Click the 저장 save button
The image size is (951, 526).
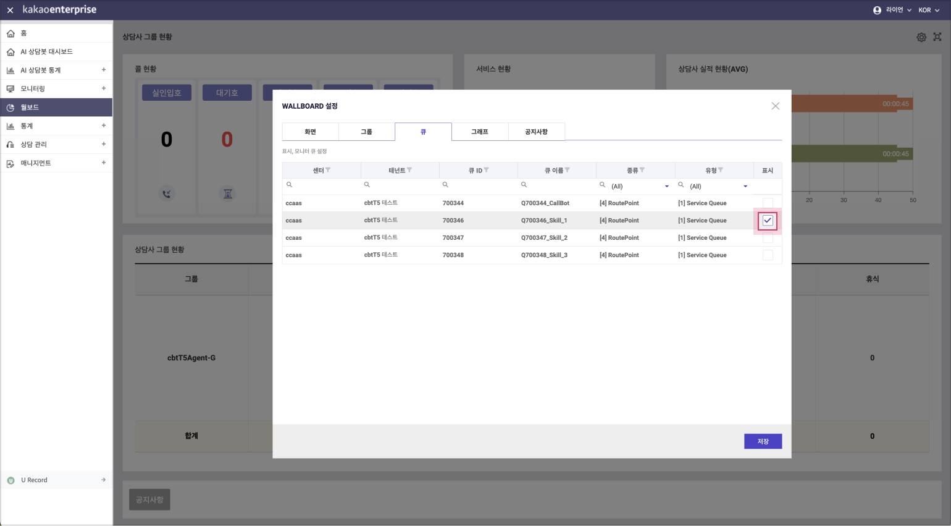pyautogui.click(x=763, y=441)
